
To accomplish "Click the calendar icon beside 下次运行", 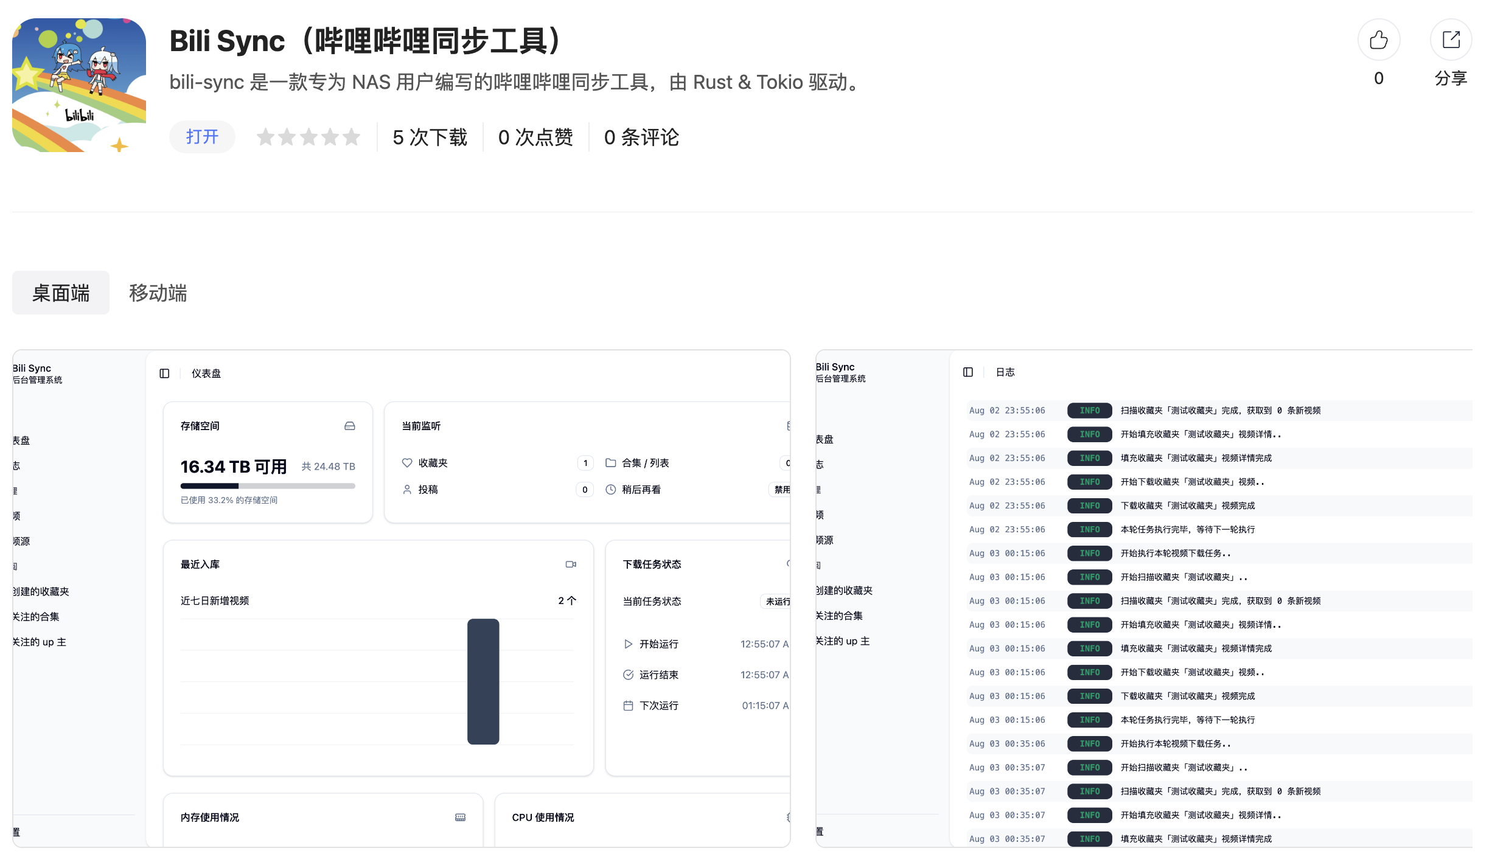I will coord(628,706).
